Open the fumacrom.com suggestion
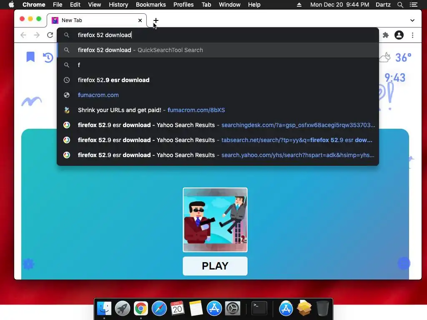The width and height of the screenshot is (427, 320). pyautogui.click(x=218, y=95)
